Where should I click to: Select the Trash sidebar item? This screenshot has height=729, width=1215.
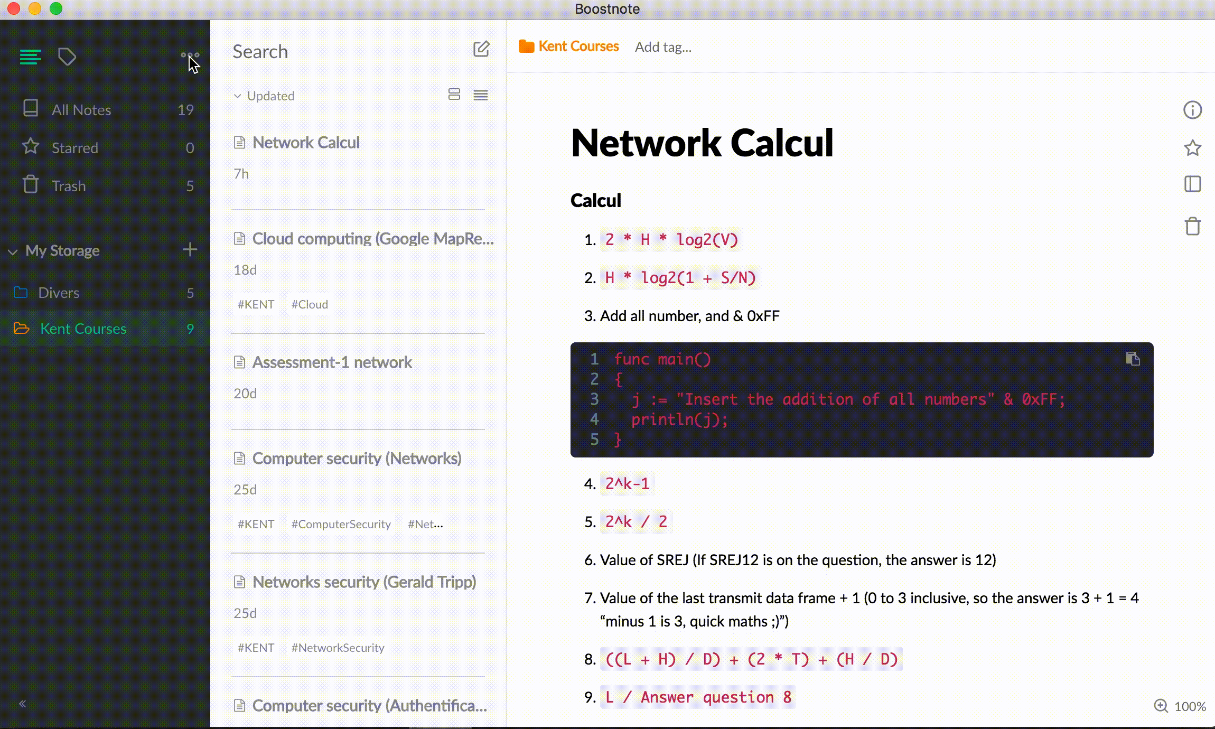pos(68,186)
